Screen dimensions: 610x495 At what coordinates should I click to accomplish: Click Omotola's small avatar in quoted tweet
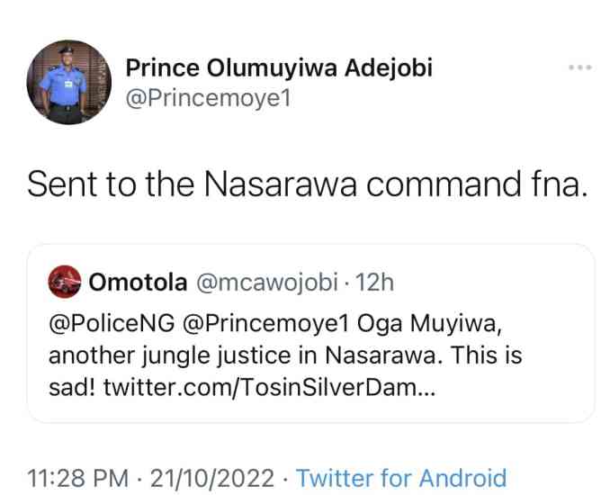[x=67, y=283]
